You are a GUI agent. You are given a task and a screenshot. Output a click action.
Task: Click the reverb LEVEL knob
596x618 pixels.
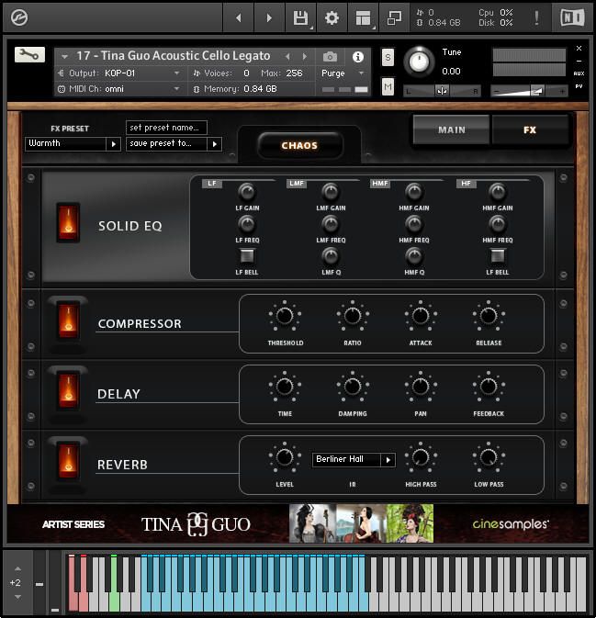click(285, 457)
